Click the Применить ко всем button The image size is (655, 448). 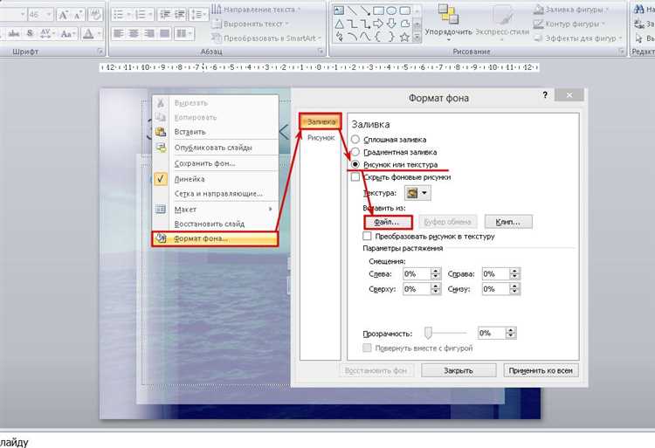[x=541, y=370]
